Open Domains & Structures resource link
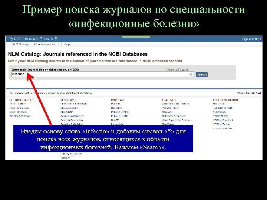This screenshot has width=267, height=200. (x=72, y=116)
